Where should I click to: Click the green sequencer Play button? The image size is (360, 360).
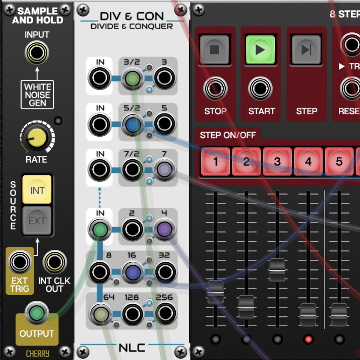pos(260,49)
